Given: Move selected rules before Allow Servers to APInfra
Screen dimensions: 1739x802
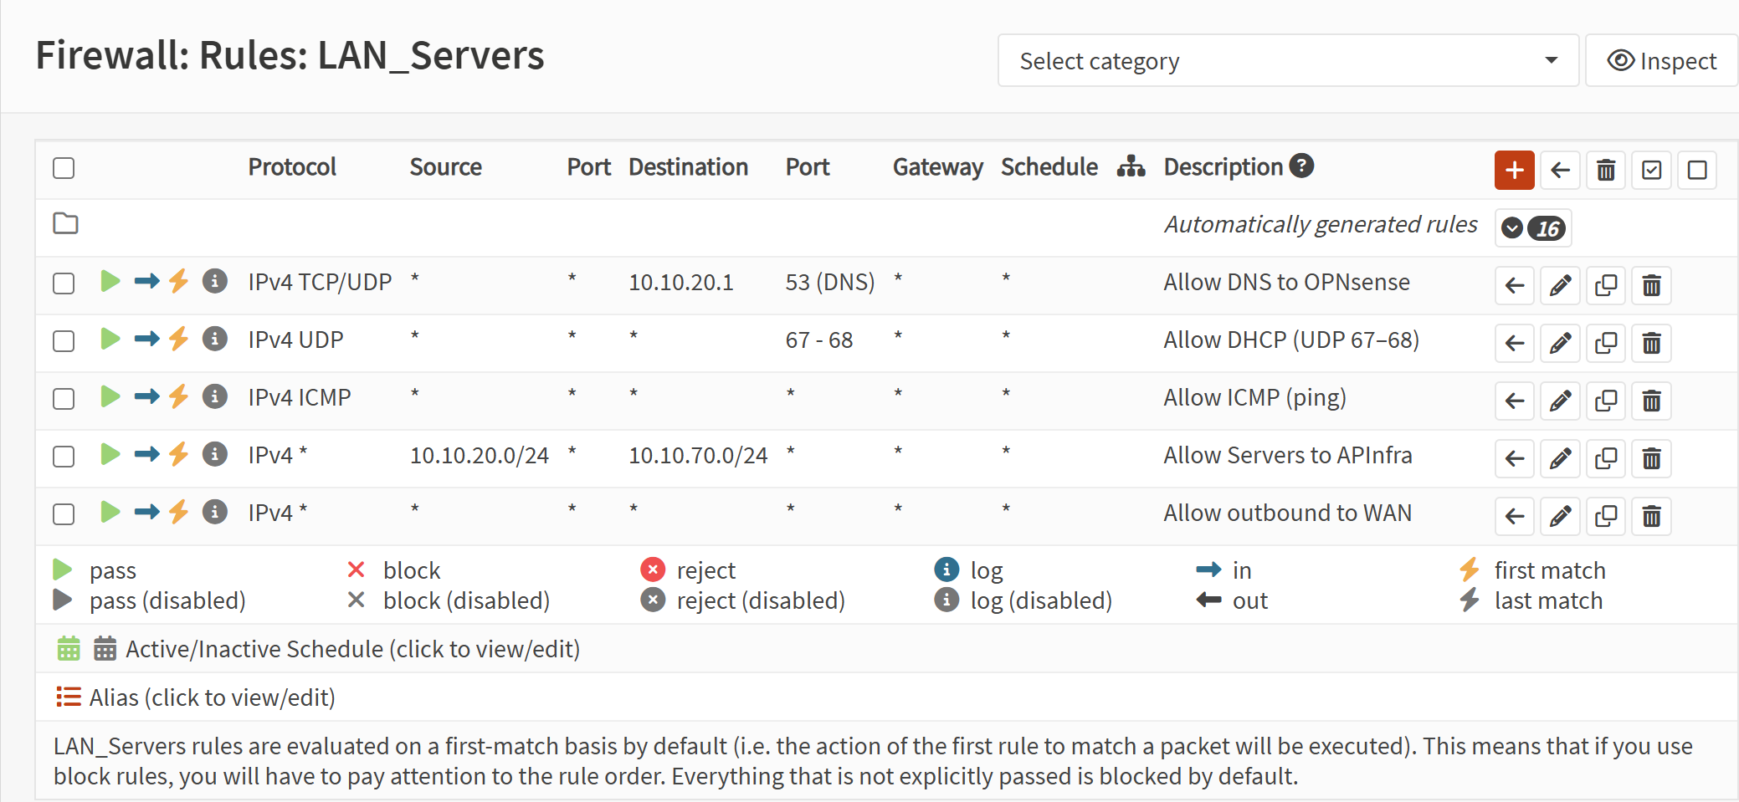Looking at the screenshot, I should tap(1514, 459).
